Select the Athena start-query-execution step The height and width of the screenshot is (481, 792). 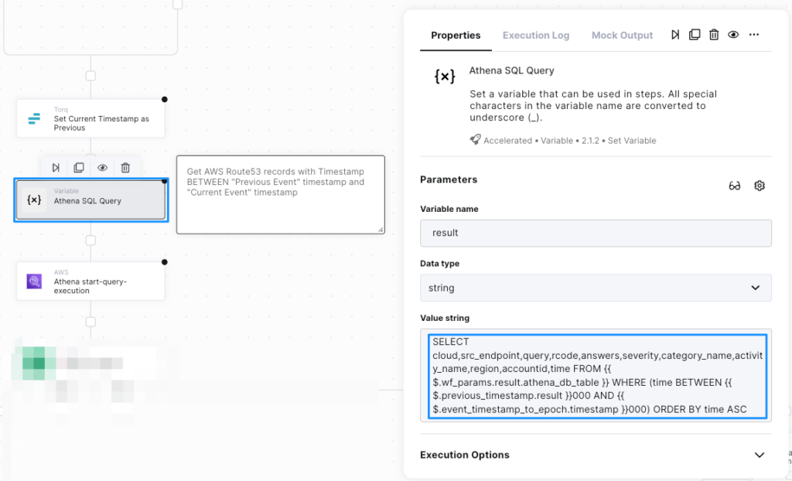90,281
